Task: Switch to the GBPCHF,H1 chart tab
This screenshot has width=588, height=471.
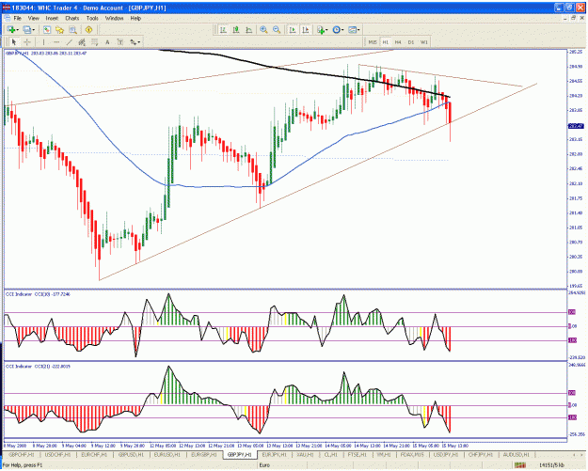Action: [x=21, y=454]
